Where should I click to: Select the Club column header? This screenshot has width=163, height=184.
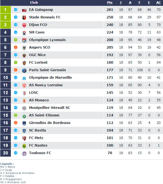34,3
